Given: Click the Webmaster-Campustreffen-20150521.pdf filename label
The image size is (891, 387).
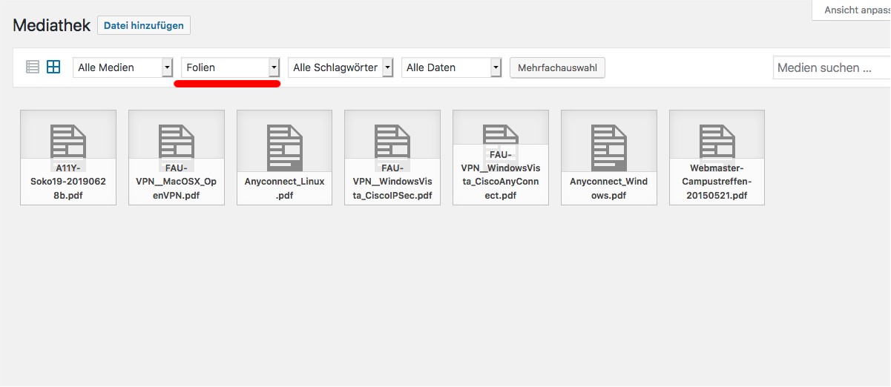Looking at the screenshot, I should tap(717, 182).
